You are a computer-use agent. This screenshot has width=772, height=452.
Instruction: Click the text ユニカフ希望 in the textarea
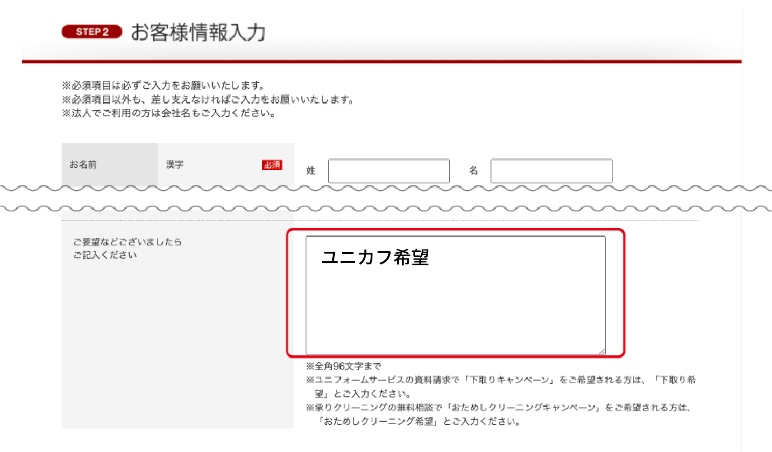[x=377, y=258]
